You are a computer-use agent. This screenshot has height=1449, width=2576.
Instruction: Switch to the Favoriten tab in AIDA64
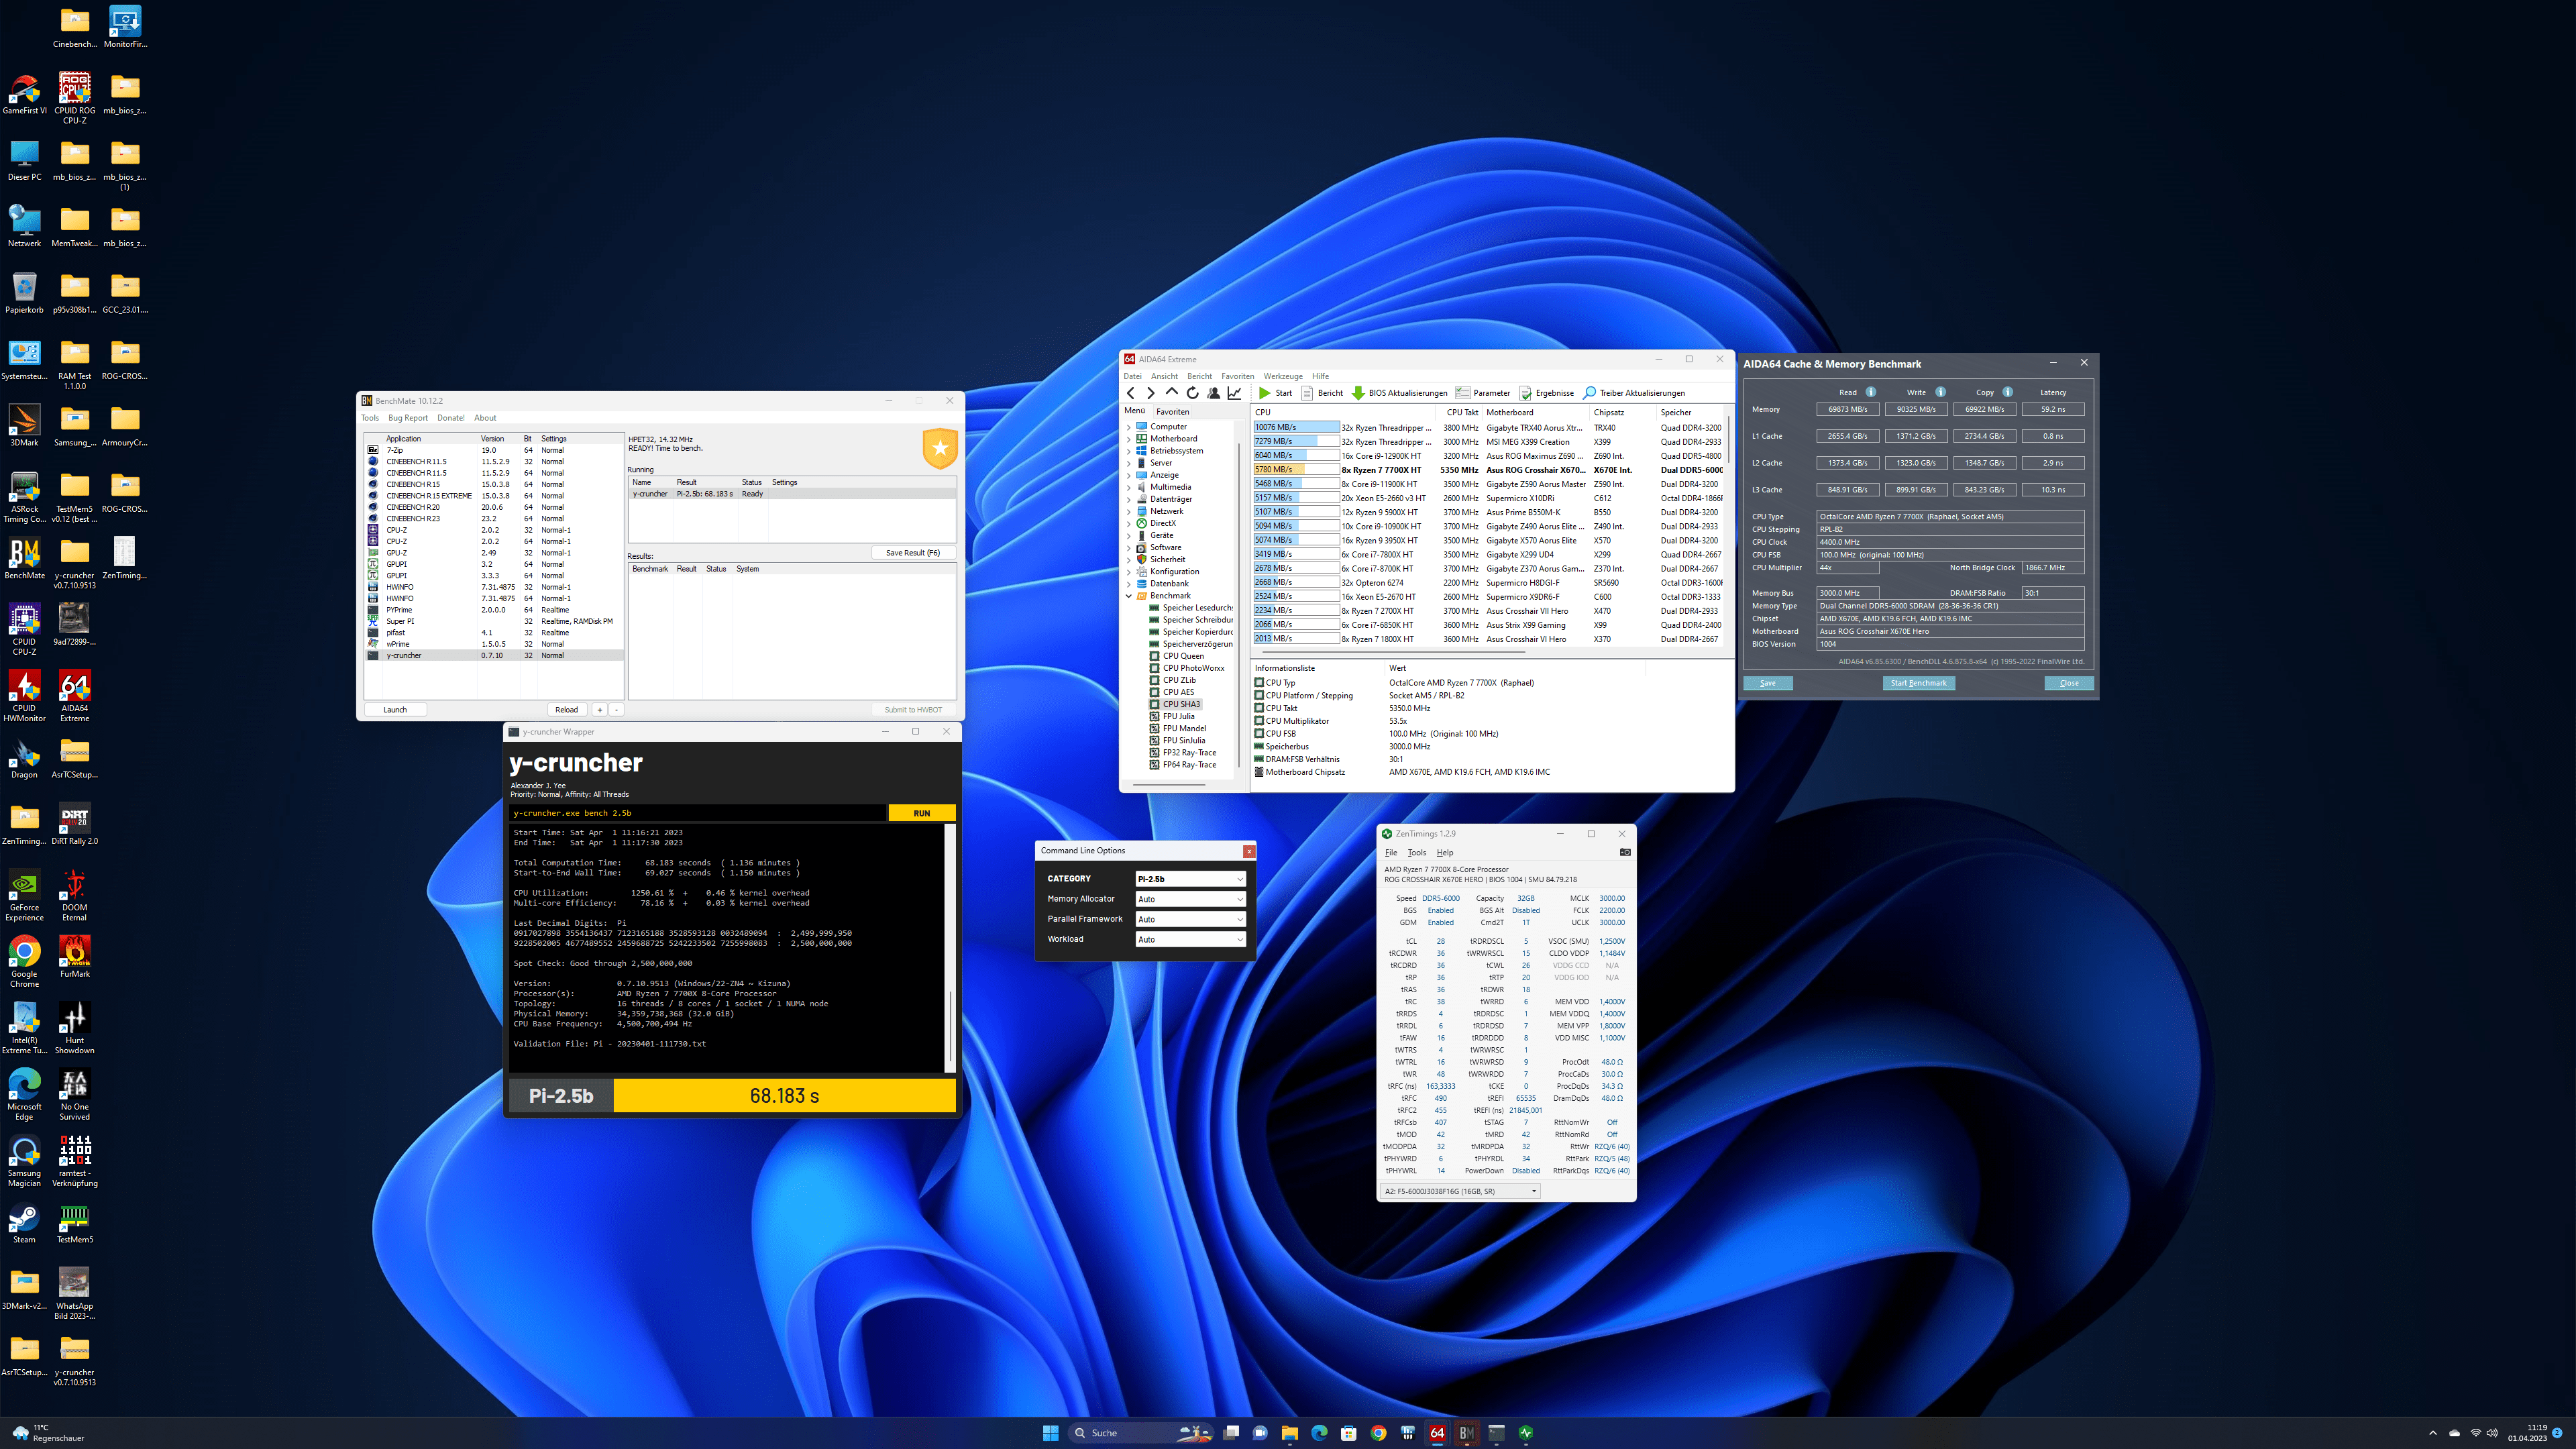pos(1172,412)
